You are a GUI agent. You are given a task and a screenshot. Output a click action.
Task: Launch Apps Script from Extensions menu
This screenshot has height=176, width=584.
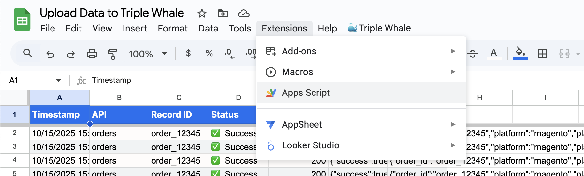(361, 93)
